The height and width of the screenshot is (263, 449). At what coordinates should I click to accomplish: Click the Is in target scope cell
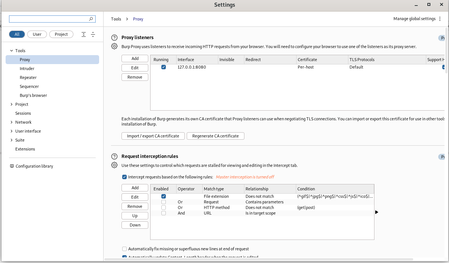pos(270,213)
